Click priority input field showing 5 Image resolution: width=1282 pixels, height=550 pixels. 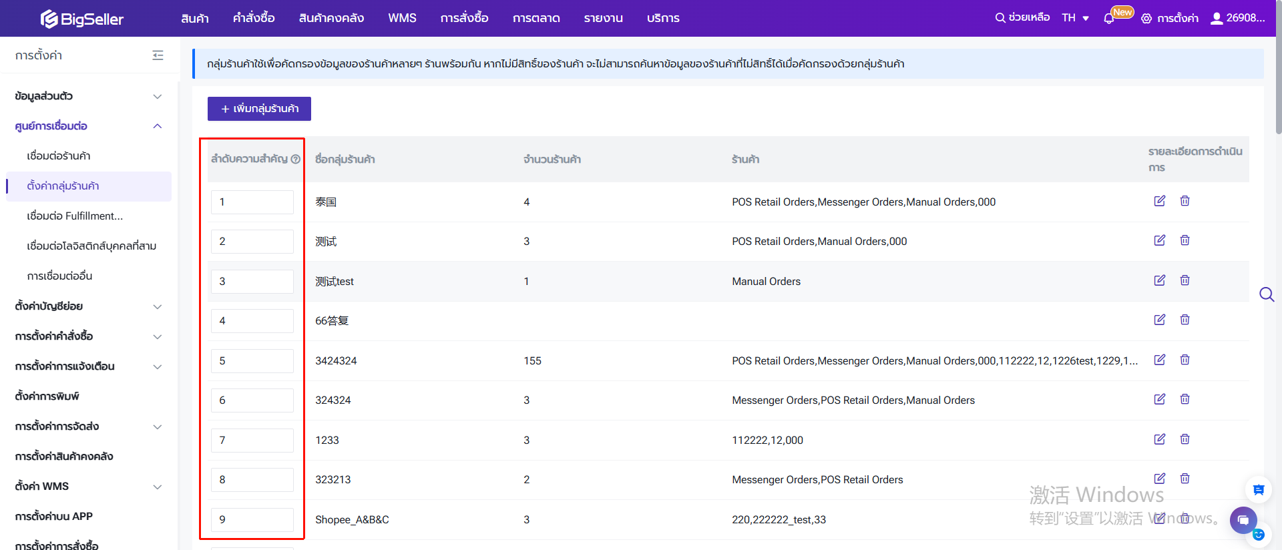tap(252, 361)
